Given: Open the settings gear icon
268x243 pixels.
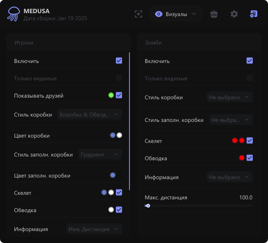Looking at the screenshot, I should tap(234, 14).
